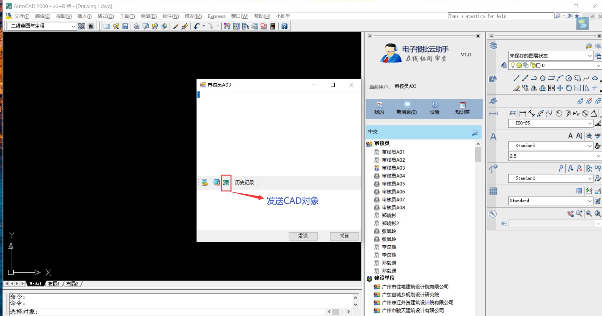The width and height of the screenshot is (602, 316).
Task: Activate the Mirror modify tool
Action: pos(534,88)
